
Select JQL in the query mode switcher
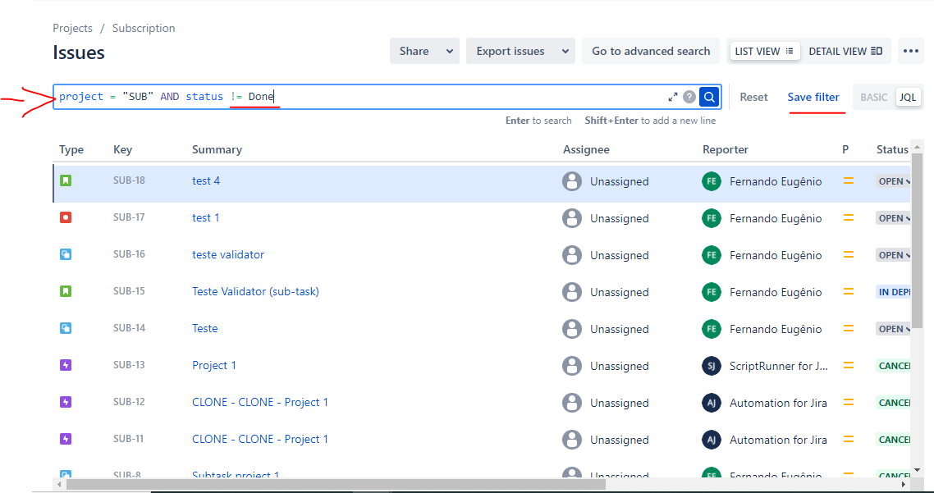[908, 96]
